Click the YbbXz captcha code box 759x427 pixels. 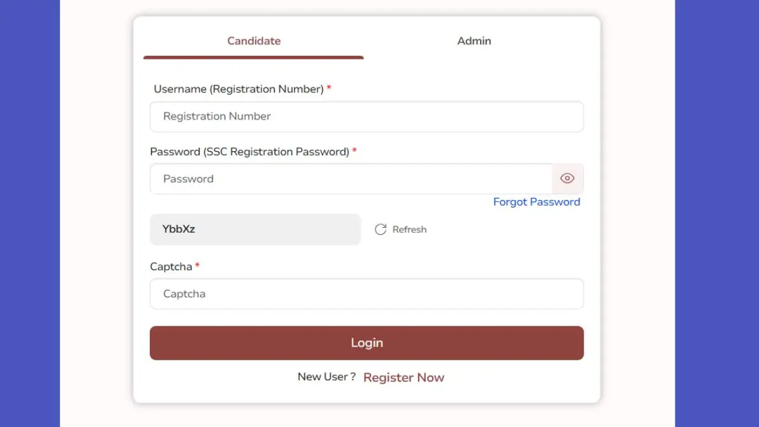(255, 229)
